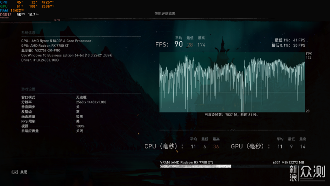330x186 pixels.
Task: Click the GPU (毫秒) label
Action: pos(250,147)
